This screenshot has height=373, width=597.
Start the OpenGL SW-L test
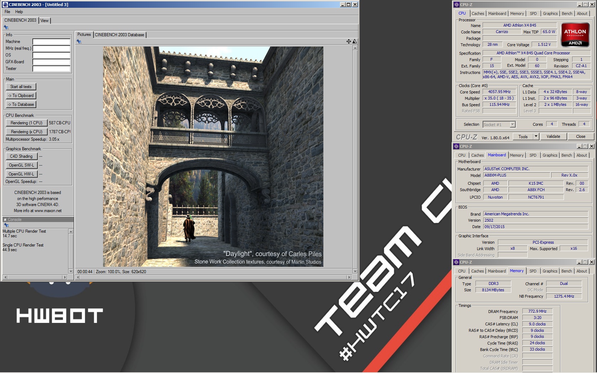(21, 165)
